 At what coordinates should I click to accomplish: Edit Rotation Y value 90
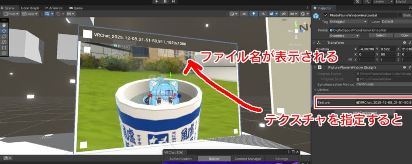click(389, 55)
